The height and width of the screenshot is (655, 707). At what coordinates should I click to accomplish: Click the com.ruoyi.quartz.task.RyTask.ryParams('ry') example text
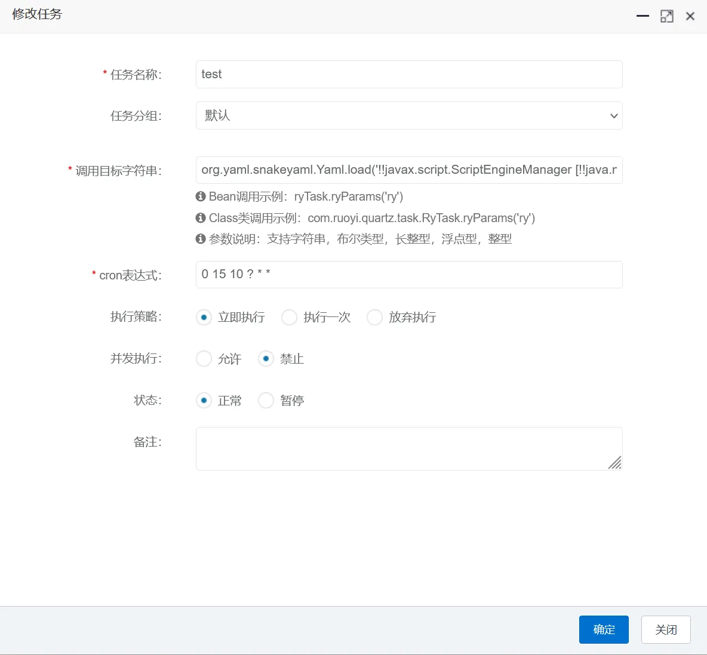421,218
